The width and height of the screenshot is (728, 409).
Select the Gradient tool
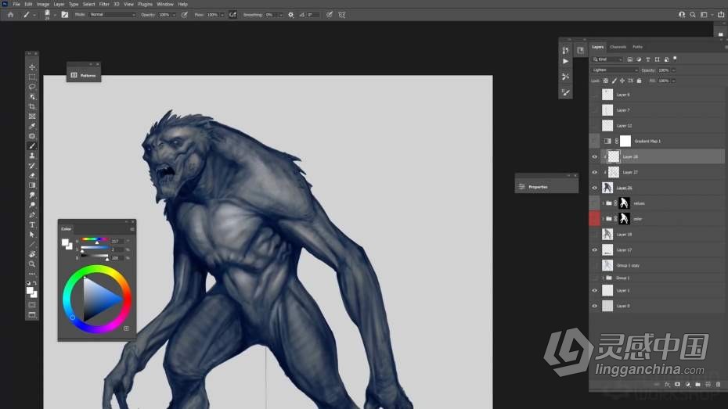tap(32, 185)
